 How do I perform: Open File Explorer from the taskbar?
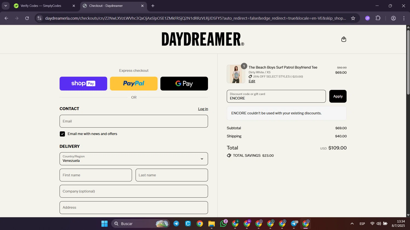coord(212,224)
